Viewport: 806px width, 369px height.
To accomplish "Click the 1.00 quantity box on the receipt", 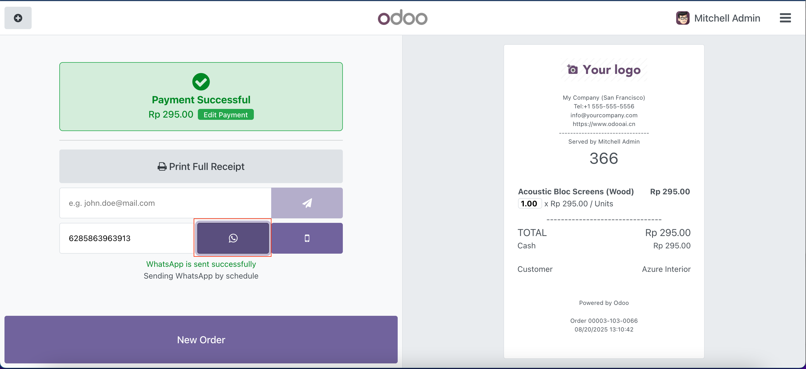I will click(x=529, y=204).
